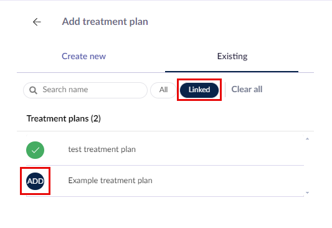Click the vertical divider beside Clear all
The height and width of the screenshot is (228, 332).
225,90
